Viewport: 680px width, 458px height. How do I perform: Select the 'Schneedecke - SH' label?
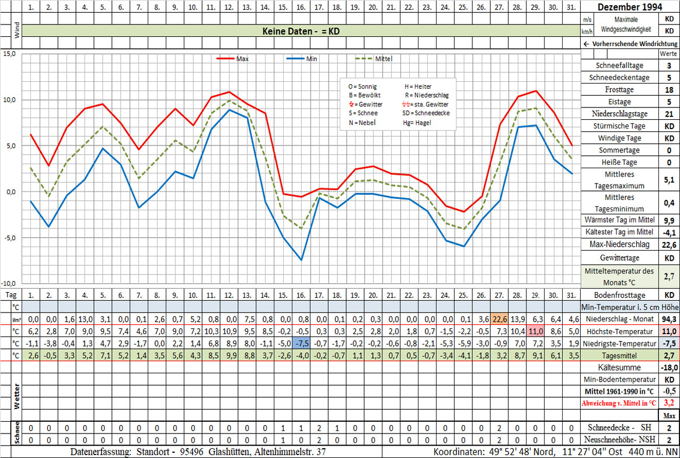coord(620,428)
